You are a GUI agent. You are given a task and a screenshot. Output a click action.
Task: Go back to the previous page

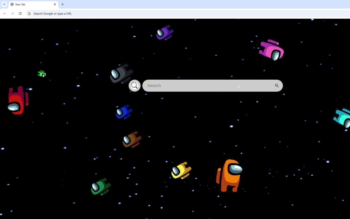tap(5, 13)
